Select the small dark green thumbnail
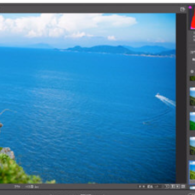 [192, 79]
